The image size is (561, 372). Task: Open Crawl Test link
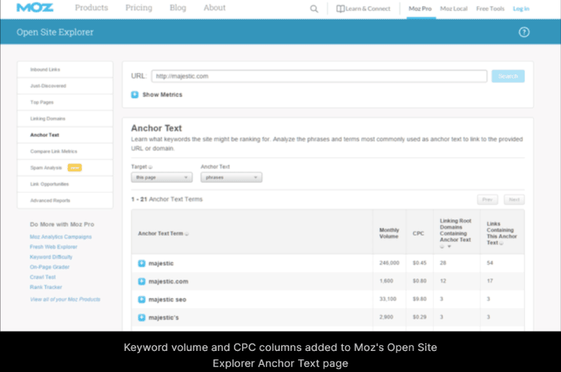click(43, 277)
